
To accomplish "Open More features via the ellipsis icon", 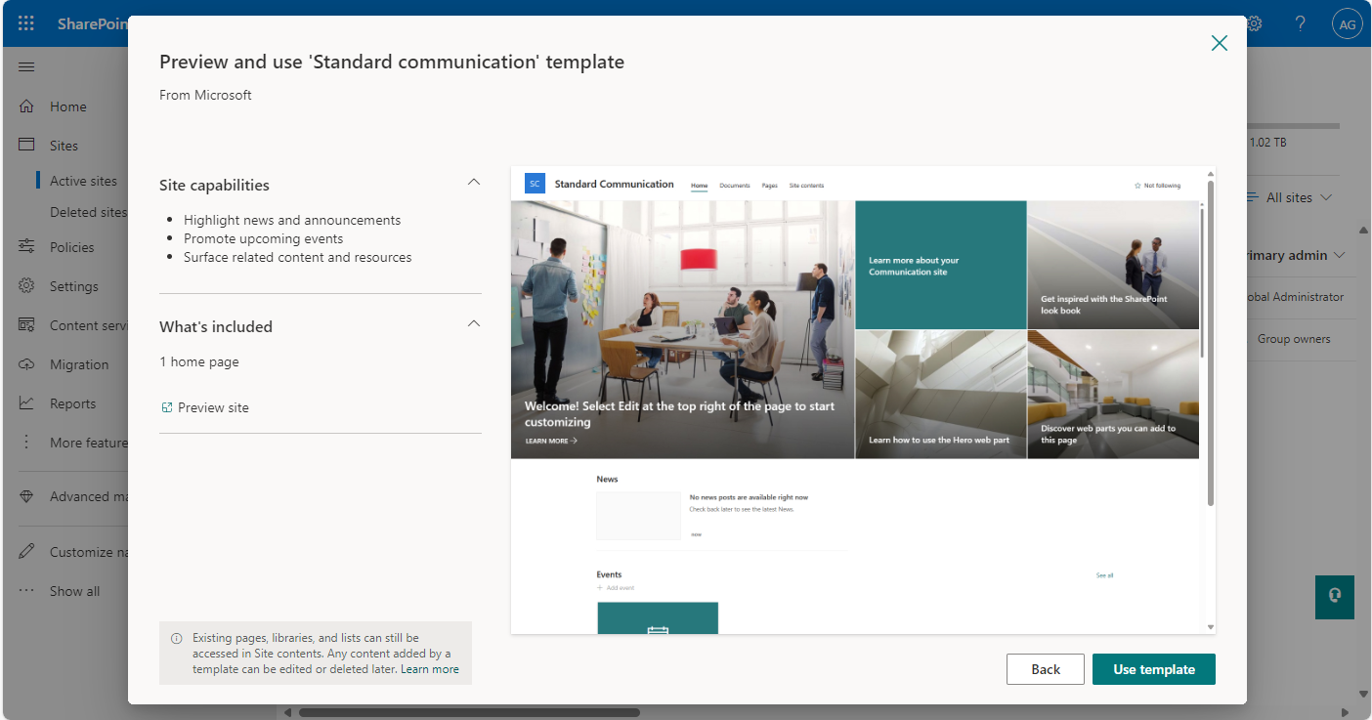I will click(x=26, y=442).
